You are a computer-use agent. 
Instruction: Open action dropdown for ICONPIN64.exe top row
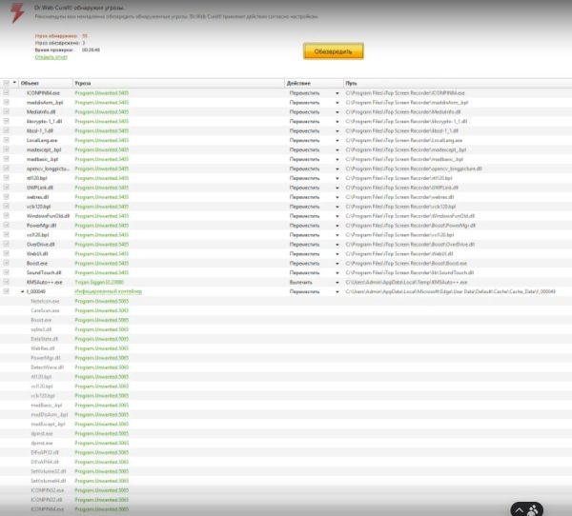(337, 93)
